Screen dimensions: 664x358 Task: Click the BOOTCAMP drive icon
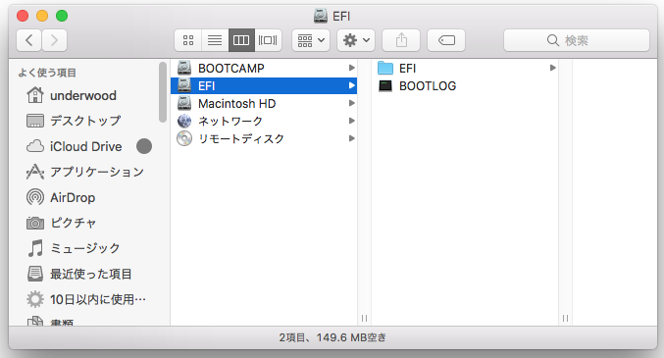tap(184, 68)
